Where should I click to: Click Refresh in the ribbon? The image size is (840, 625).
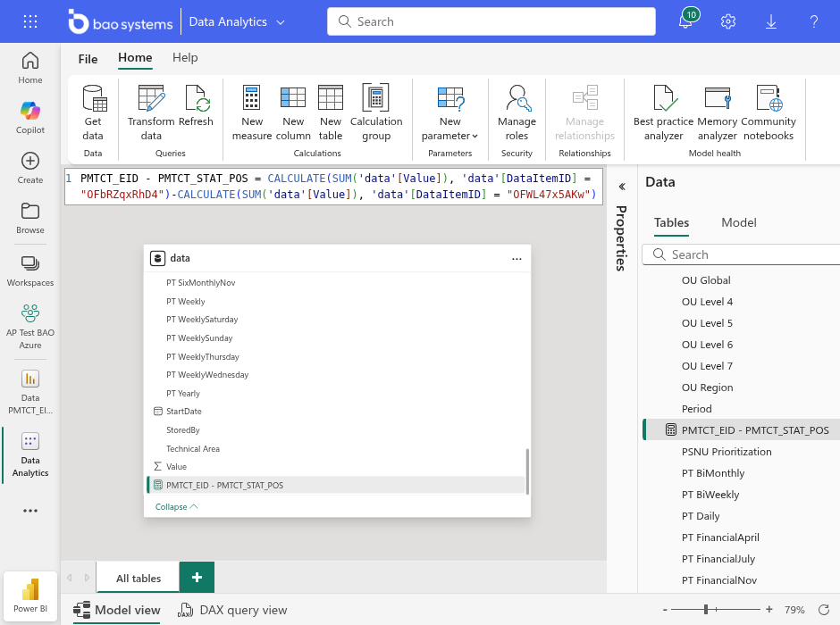(x=196, y=106)
